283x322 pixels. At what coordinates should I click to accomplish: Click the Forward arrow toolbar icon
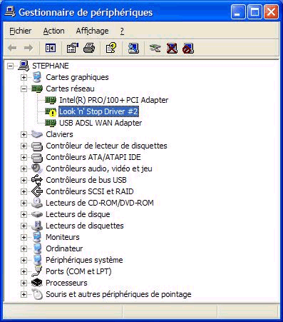click(x=29, y=49)
